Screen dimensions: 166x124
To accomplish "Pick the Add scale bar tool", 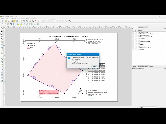I will click(x=2, y=56).
